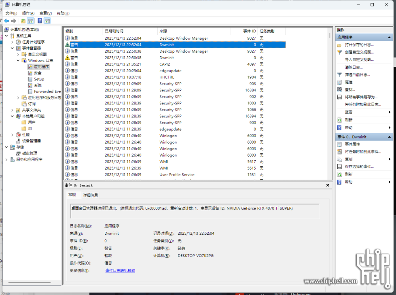Open 查找 with the binoculars icon
This screenshot has width=396, height=295.
(350, 89)
